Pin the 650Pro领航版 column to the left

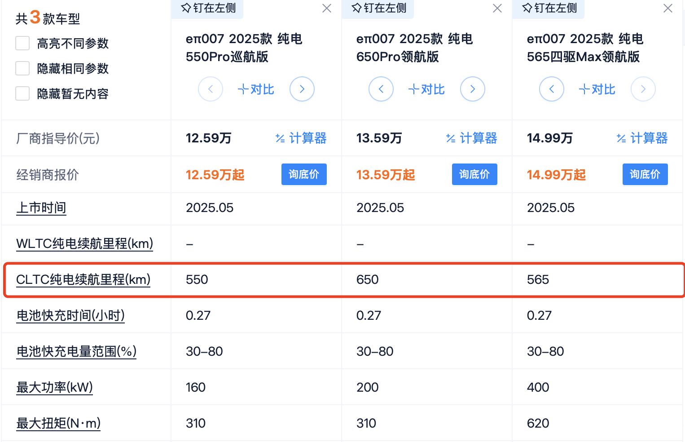click(378, 8)
